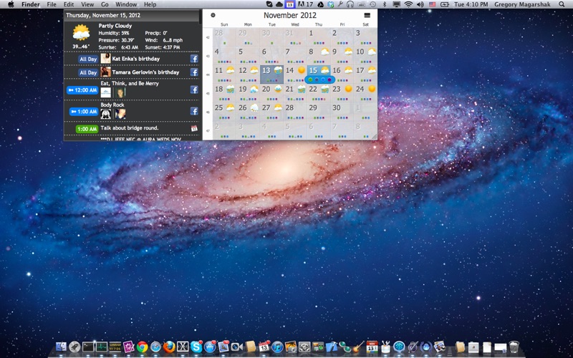Image resolution: width=573 pixels, height=358 pixels.
Task: Open Google Chrome from the dock
Action: pos(143,347)
